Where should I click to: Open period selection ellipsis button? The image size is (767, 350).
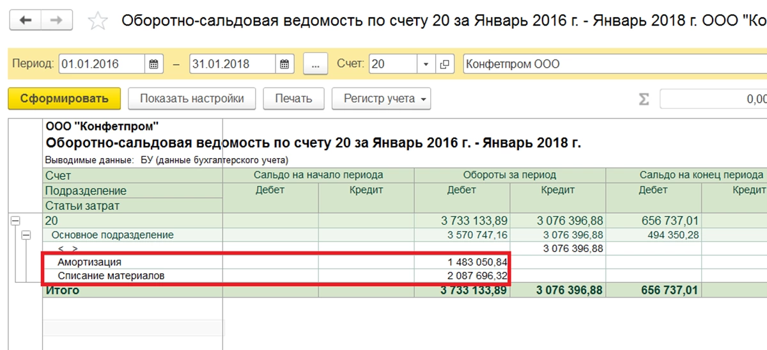315,64
